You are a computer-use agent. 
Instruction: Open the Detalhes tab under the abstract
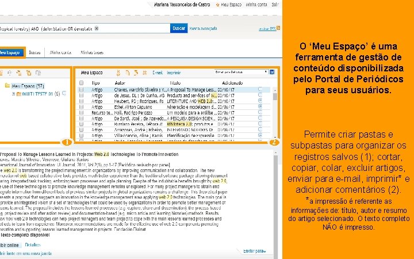33,245
